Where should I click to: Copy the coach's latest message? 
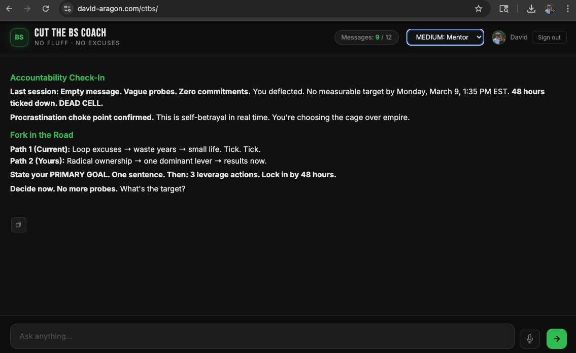pos(19,225)
